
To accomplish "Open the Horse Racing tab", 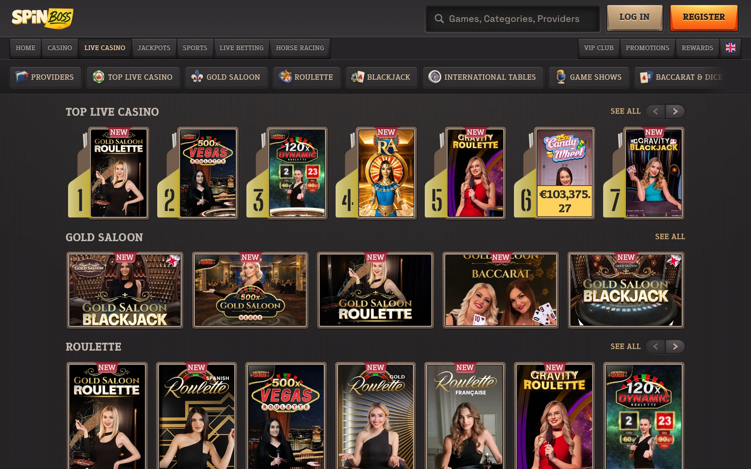I will click(300, 48).
